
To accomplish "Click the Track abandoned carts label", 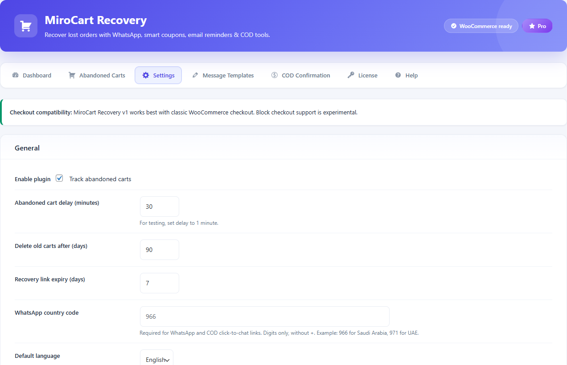I will [x=100, y=179].
